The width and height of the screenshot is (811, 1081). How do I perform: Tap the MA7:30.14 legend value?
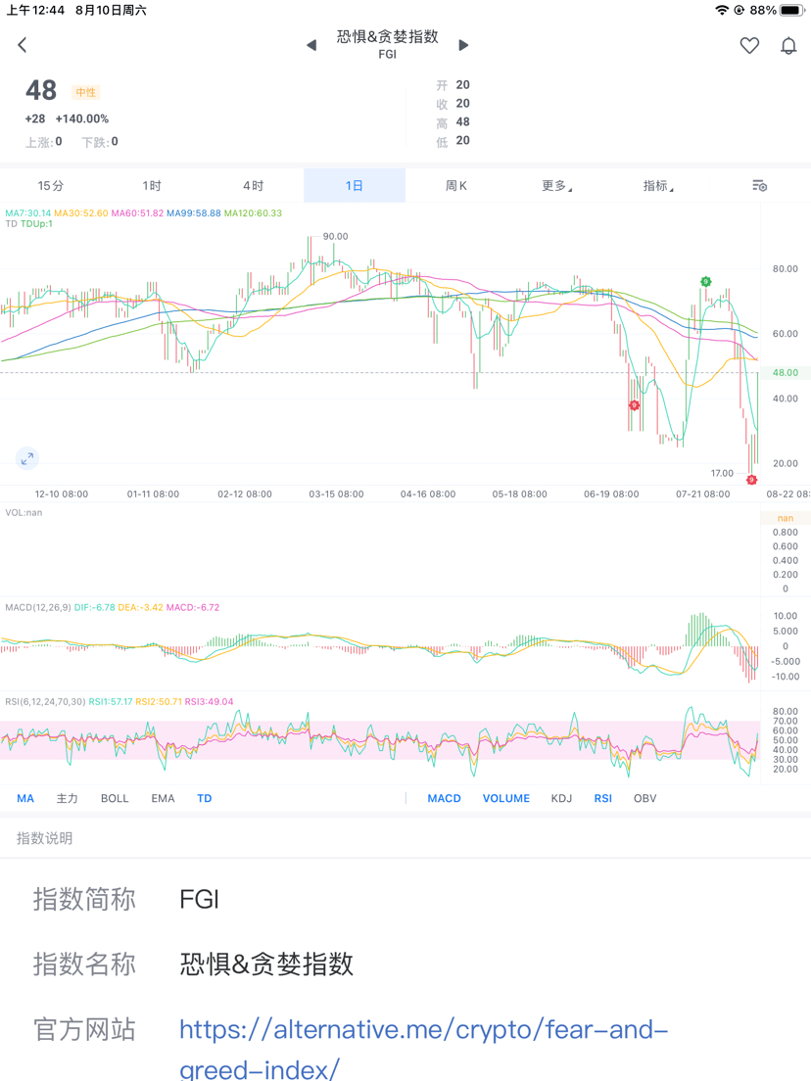(28, 213)
